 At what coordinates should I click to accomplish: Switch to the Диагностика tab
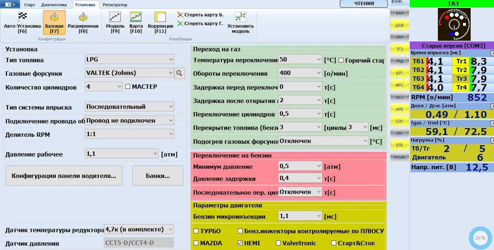pyautogui.click(x=54, y=5)
